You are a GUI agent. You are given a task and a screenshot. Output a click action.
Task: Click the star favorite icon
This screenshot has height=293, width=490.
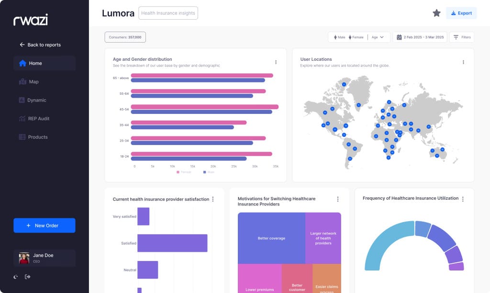(x=436, y=13)
